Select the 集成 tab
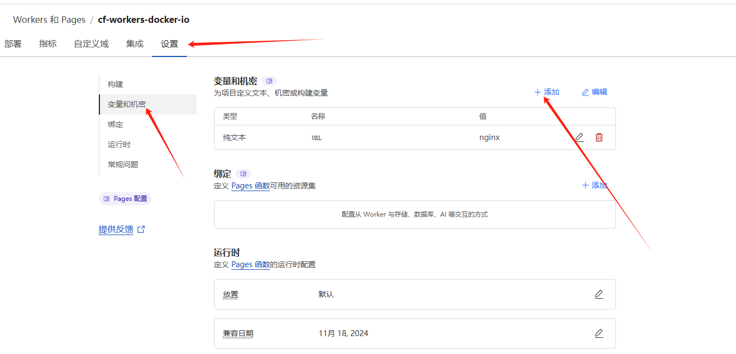 coord(135,44)
